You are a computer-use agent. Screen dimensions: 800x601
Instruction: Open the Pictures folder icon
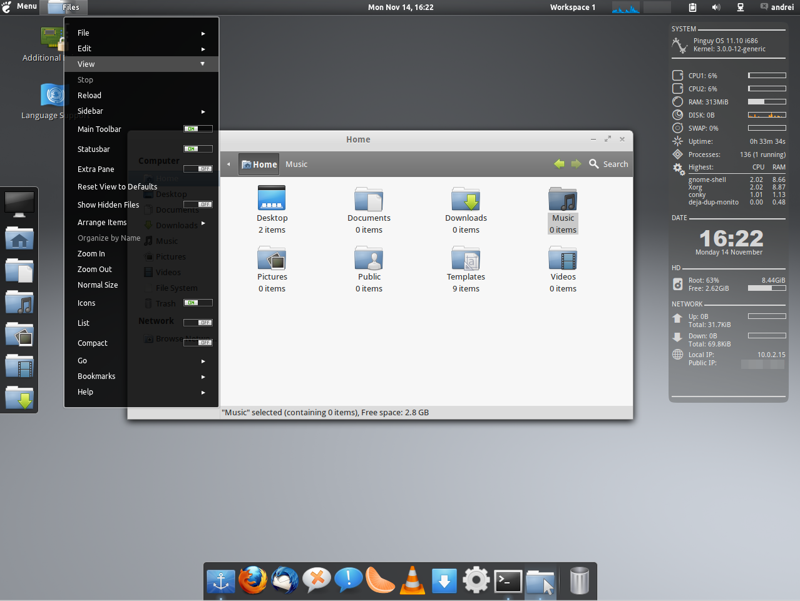point(272,257)
